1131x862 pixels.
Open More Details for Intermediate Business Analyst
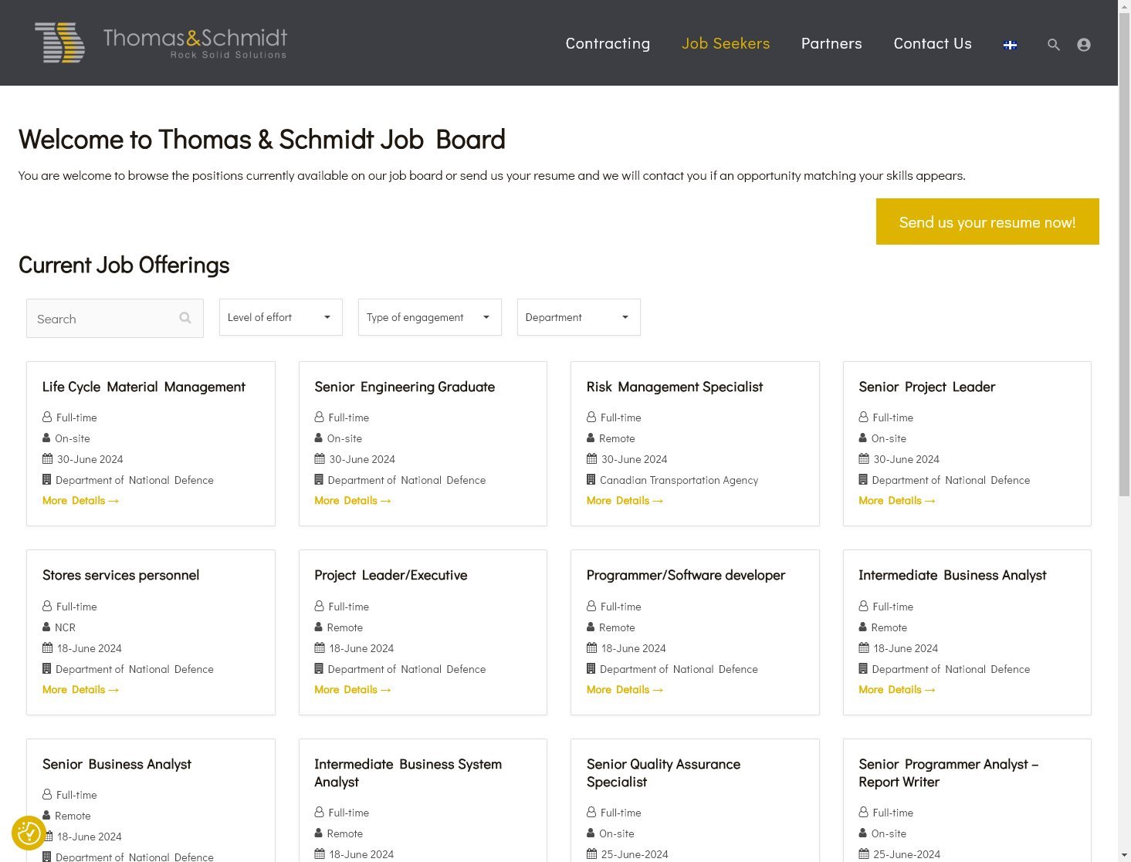[x=897, y=689]
